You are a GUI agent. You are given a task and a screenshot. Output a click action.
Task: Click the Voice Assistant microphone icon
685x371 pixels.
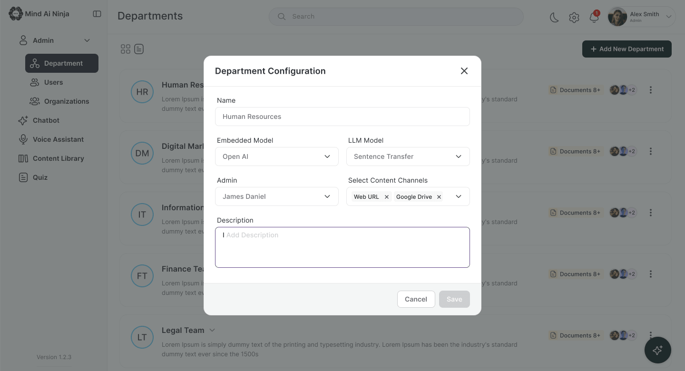(23, 139)
